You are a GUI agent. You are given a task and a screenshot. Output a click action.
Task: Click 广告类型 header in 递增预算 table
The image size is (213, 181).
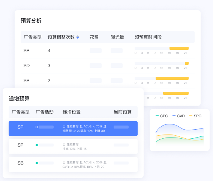click(21, 112)
